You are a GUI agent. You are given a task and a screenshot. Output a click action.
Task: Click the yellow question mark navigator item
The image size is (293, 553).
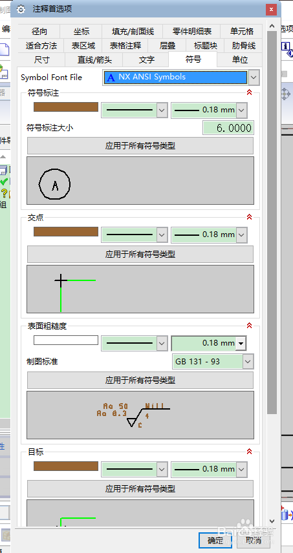pyautogui.click(x=5, y=193)
